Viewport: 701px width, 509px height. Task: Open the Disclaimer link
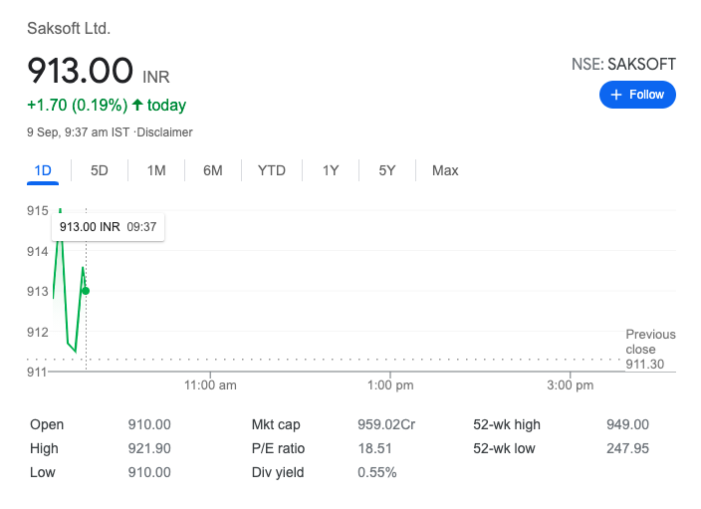tap(164, 132)
